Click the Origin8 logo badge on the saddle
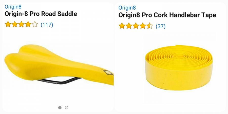This screenshot has height=114, width=228. 108,72
